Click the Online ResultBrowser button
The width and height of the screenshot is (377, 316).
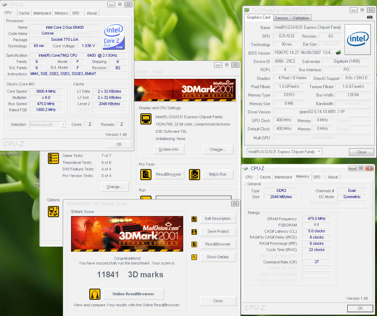[x=133, y=294]
